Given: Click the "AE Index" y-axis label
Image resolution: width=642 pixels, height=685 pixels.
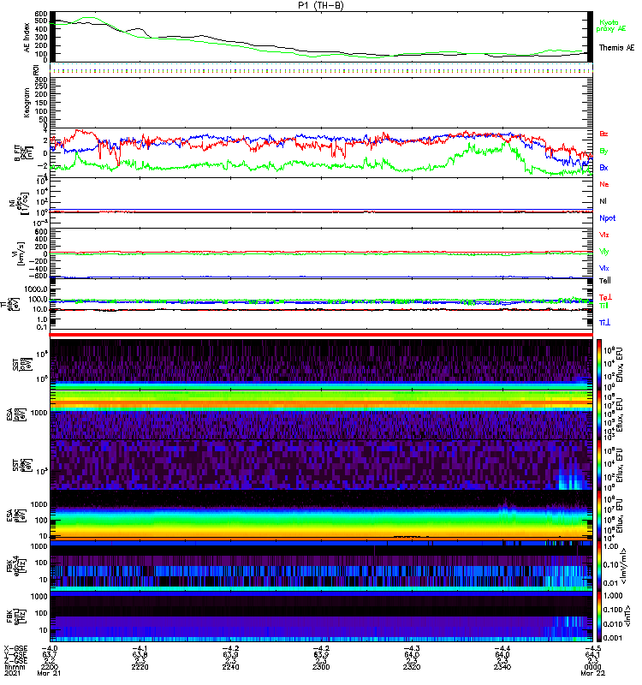Looking at the screenshot, I should coord(27,38).
